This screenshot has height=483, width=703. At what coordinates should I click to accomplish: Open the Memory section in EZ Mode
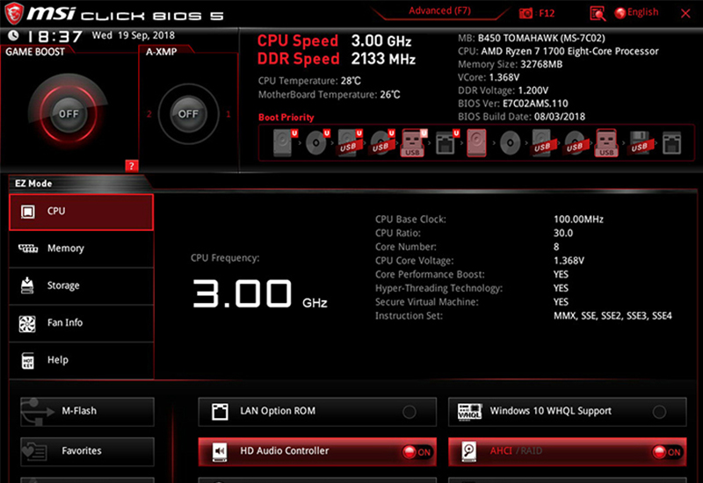coord(66,249)
